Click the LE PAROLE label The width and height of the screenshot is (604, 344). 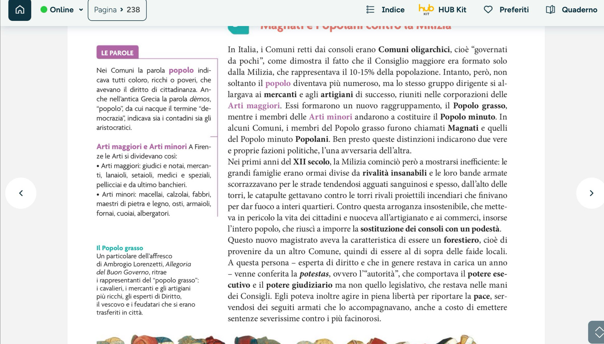117,52
